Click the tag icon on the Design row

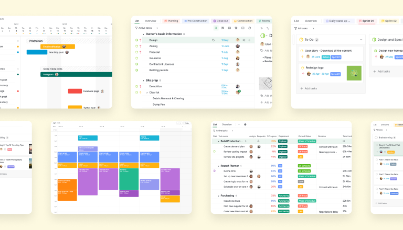[214, 40]
